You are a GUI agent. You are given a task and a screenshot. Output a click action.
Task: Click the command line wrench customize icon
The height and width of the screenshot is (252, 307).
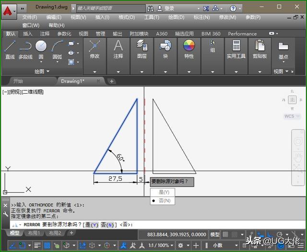pyautogui.click(x=5, y=214)
